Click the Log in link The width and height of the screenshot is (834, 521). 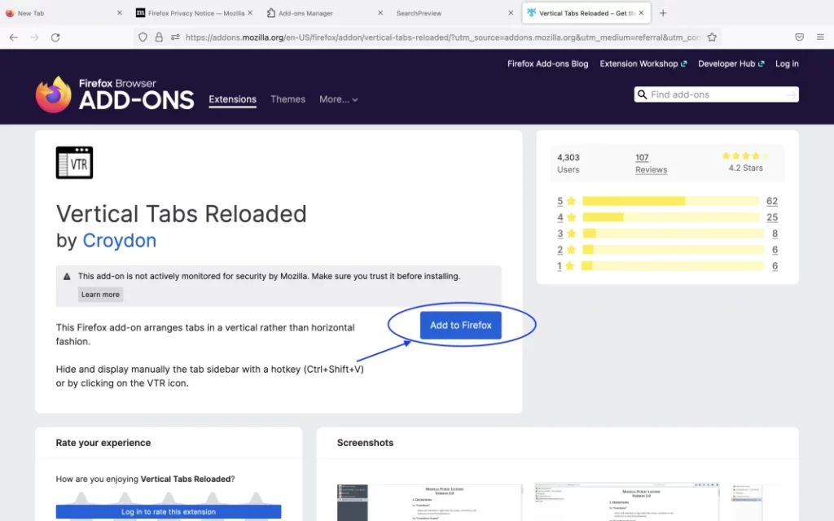(x=787, y=63)
